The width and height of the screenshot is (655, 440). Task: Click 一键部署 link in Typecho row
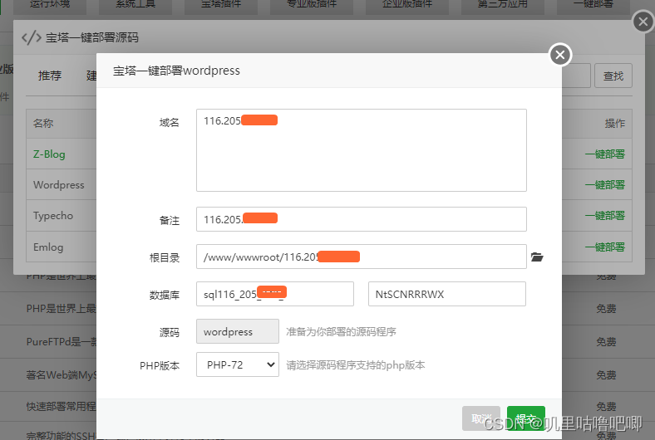pyautogui.click(x=605, y=216)
